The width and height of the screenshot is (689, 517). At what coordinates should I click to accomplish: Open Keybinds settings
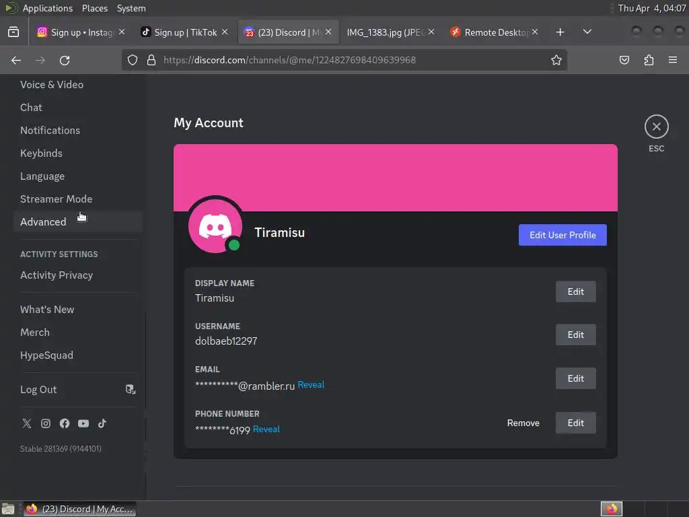pos(78,153)
